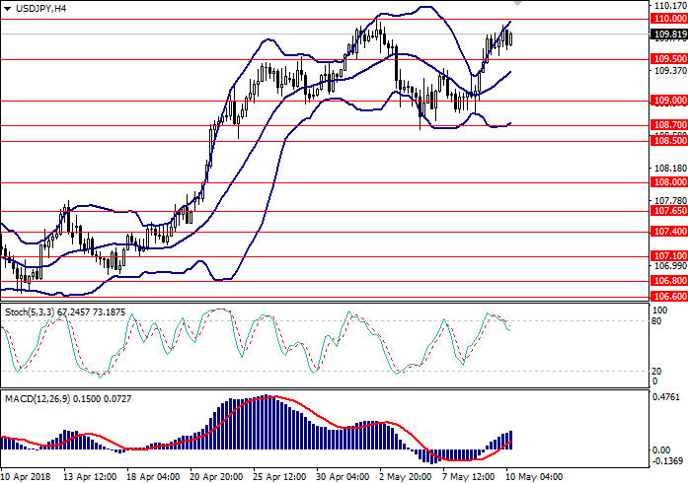This screenshot has width=688, height=484.
Task: Click the 10 Apr 2018 date label
Action: 27,474
